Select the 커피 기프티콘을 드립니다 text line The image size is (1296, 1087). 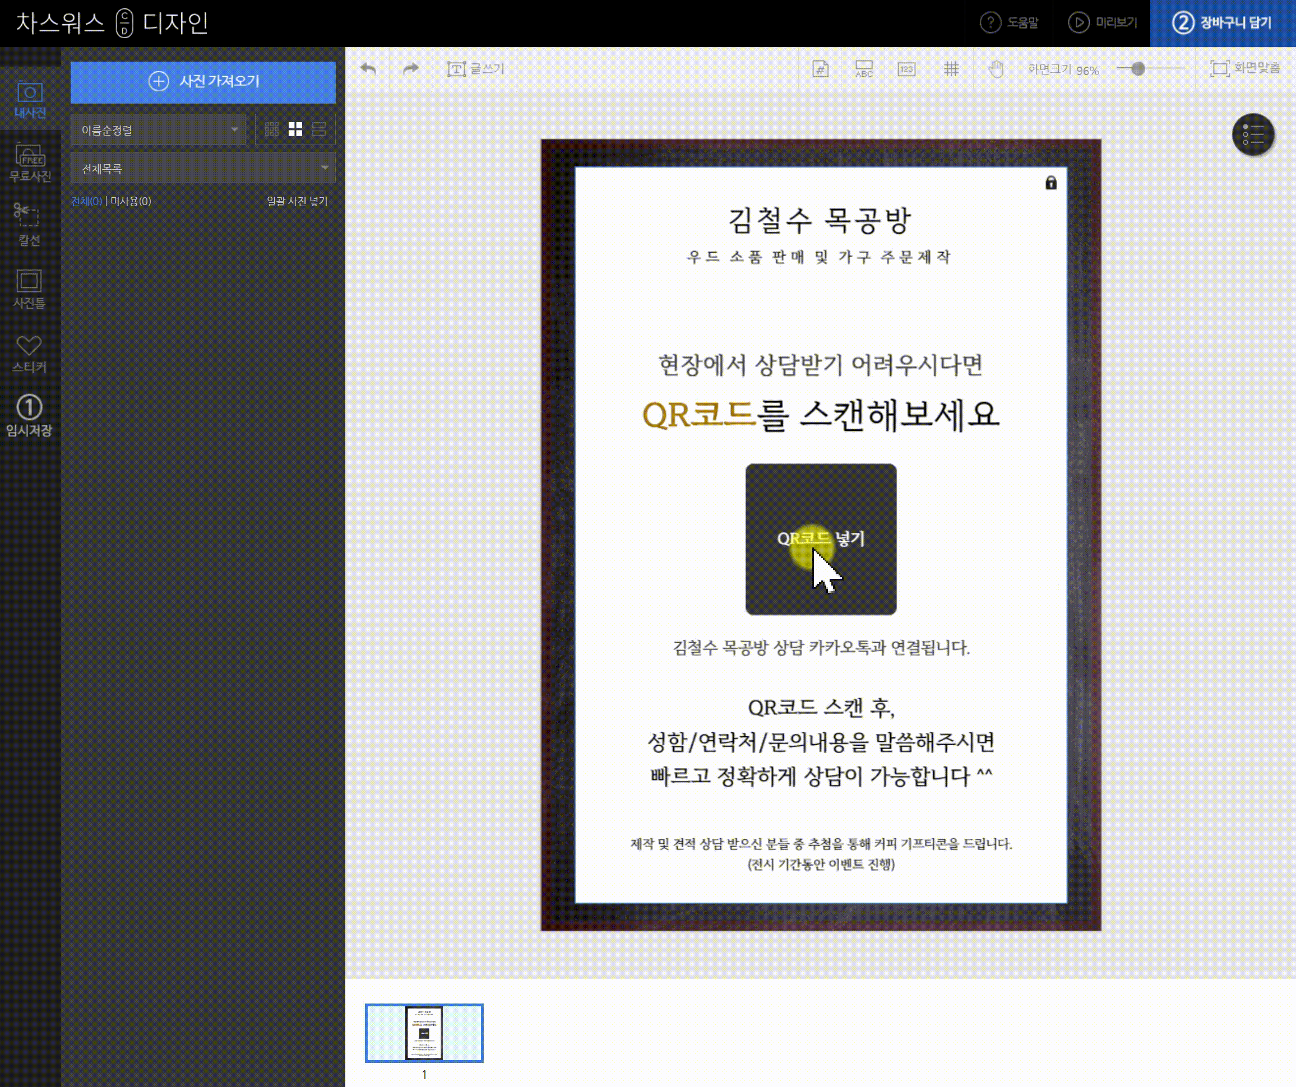(821, 843)
